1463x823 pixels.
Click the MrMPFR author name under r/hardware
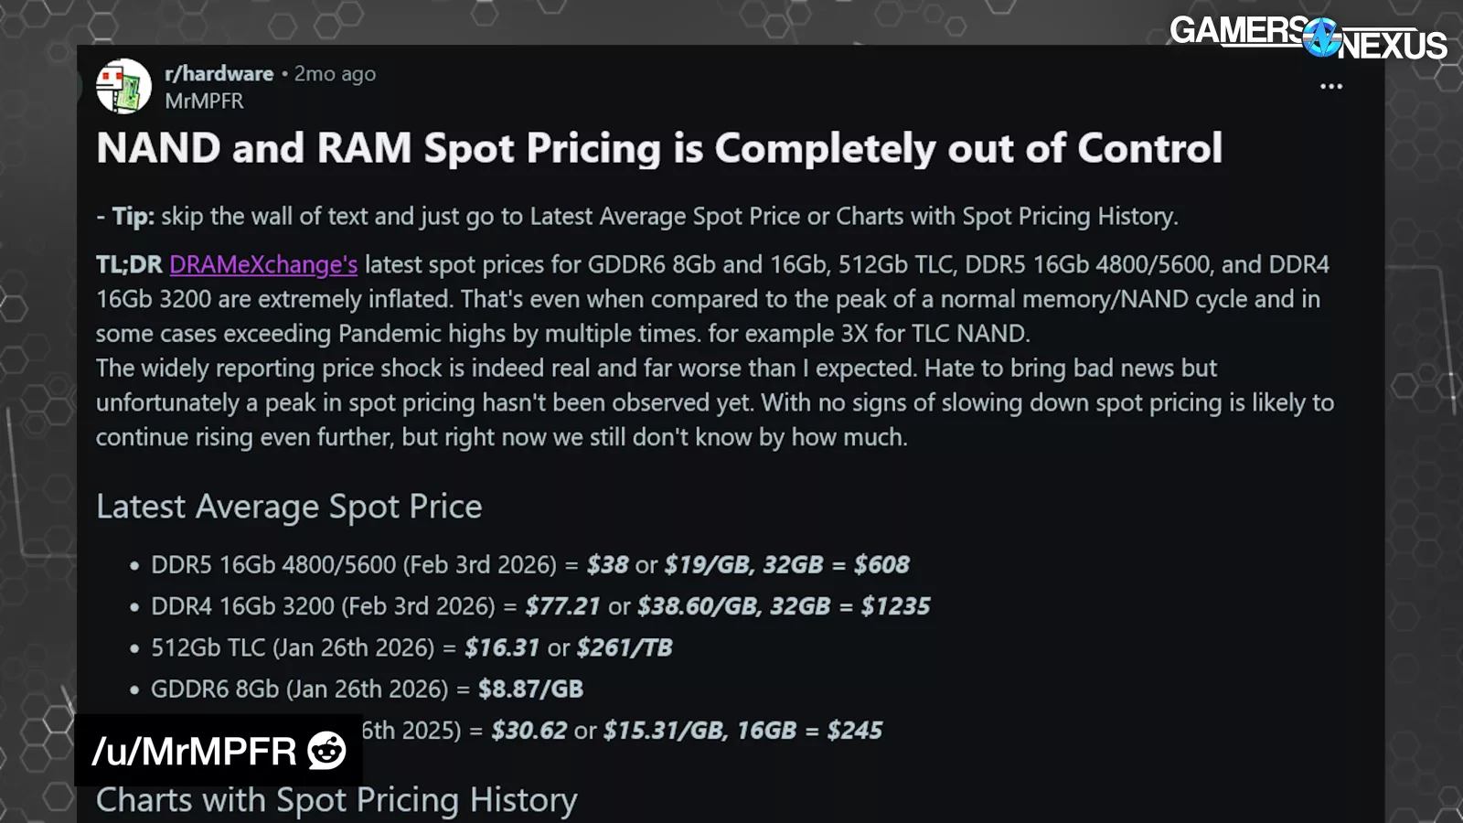(x=204, y=102)
